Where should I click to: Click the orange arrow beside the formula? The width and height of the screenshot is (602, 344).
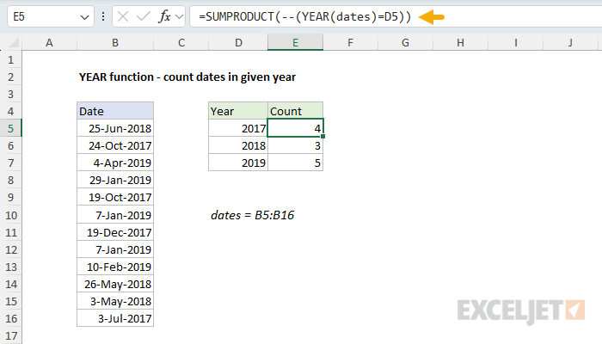[x=431, y=16]
